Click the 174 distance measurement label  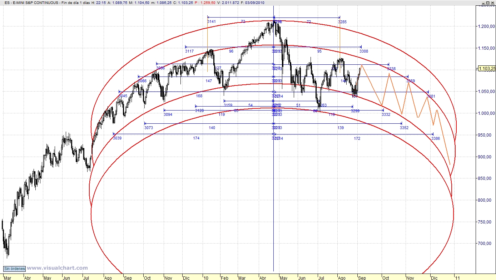196,138
